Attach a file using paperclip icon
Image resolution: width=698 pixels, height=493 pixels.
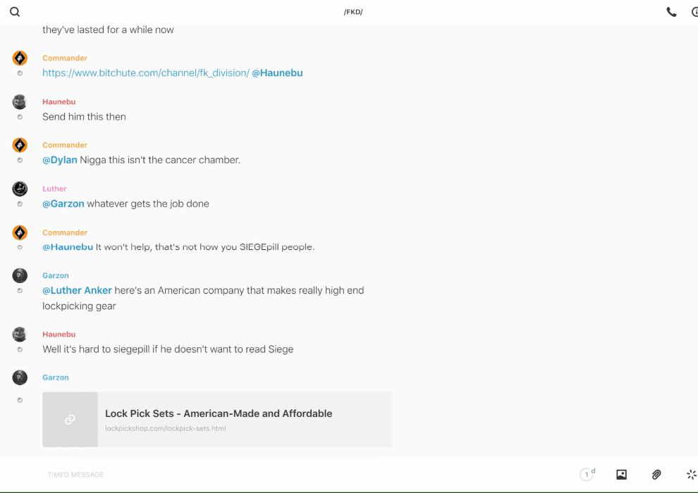click(x=656, y=475)
